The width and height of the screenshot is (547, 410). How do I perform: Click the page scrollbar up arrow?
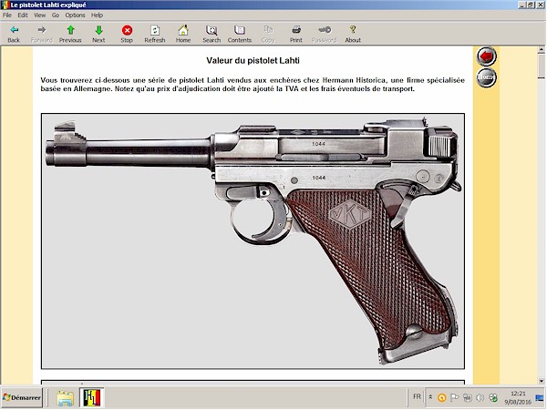[x=541, y=50]
